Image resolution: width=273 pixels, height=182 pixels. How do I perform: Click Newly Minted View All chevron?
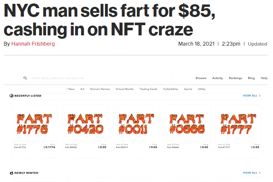point(260,173)
